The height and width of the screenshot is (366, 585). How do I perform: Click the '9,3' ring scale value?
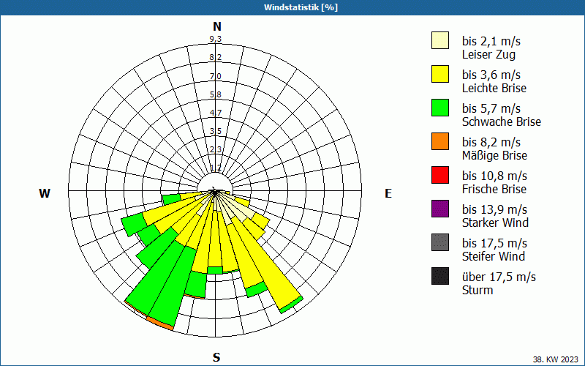click(215, 39)
